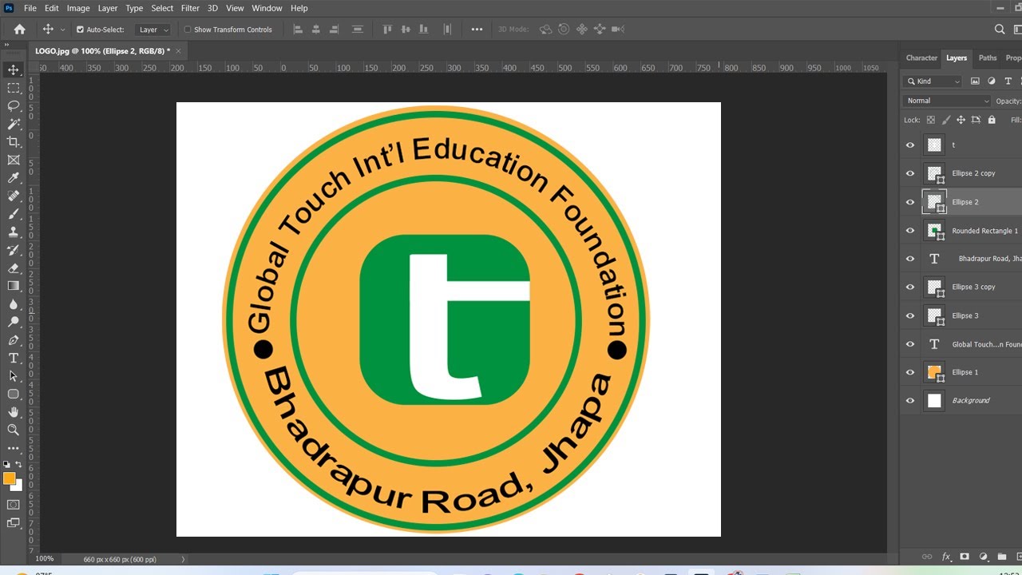Open the Filter menu
This screenshot has height=575, width=1022.
pos(190,8)
